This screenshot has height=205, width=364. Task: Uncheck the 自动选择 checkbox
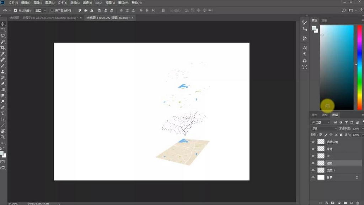click(x=15, y=11)
